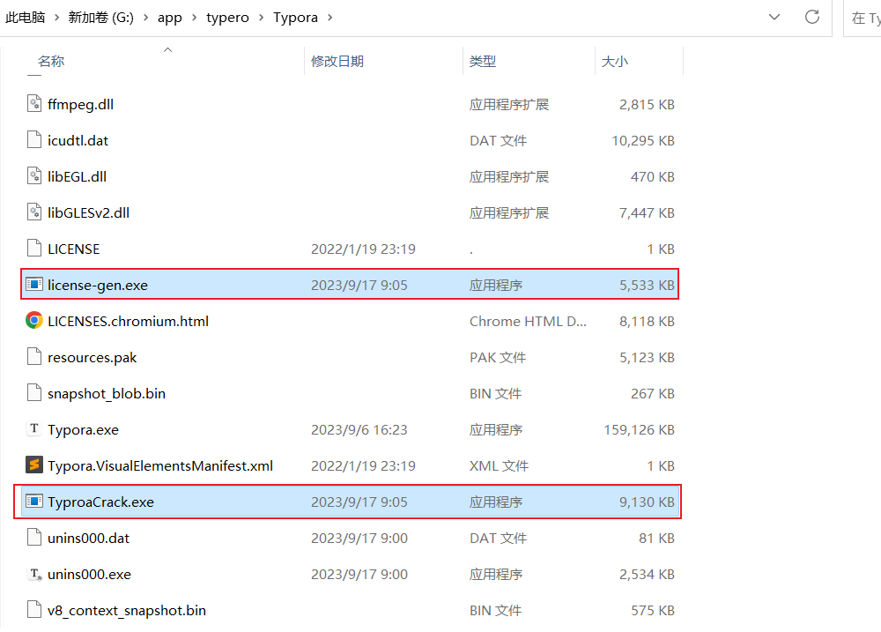Click the refresh button in address bar
The width and height of the screenshot is (881, 632).
pos(812,18)
